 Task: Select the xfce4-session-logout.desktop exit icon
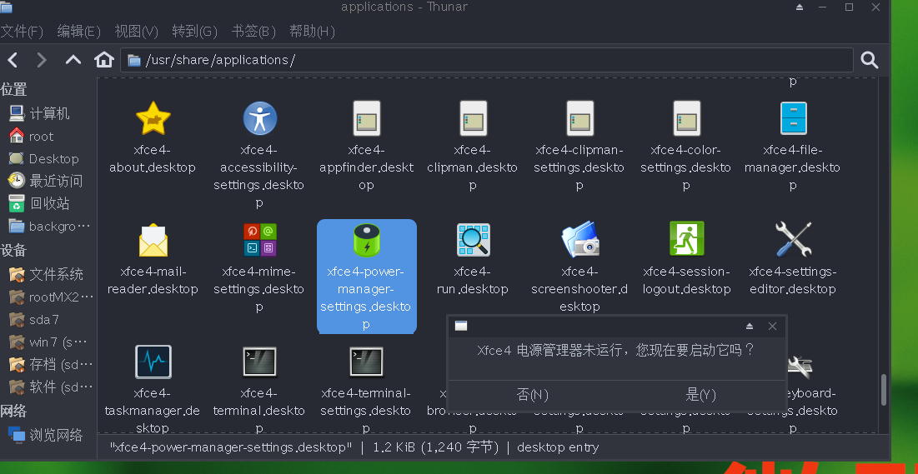pos(686,239)
